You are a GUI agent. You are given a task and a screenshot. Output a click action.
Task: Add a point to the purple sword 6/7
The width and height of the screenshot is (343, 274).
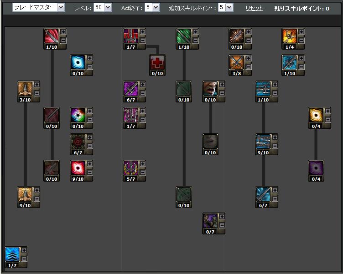pyautogui.click(x=143, y=85)
